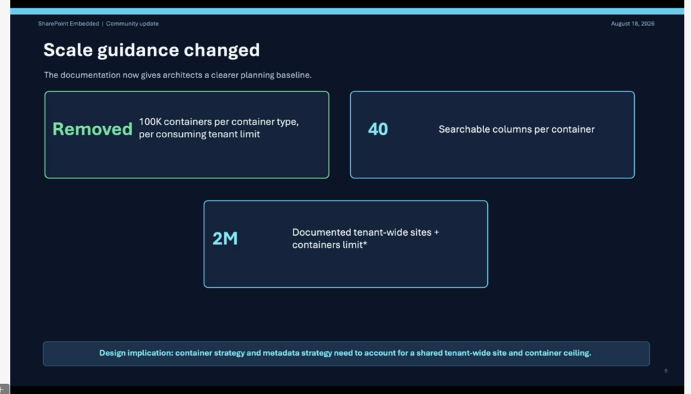Viewport: 691px width, 394px height.
Task: Click the "40" statistic number
Action: point(378,129)
